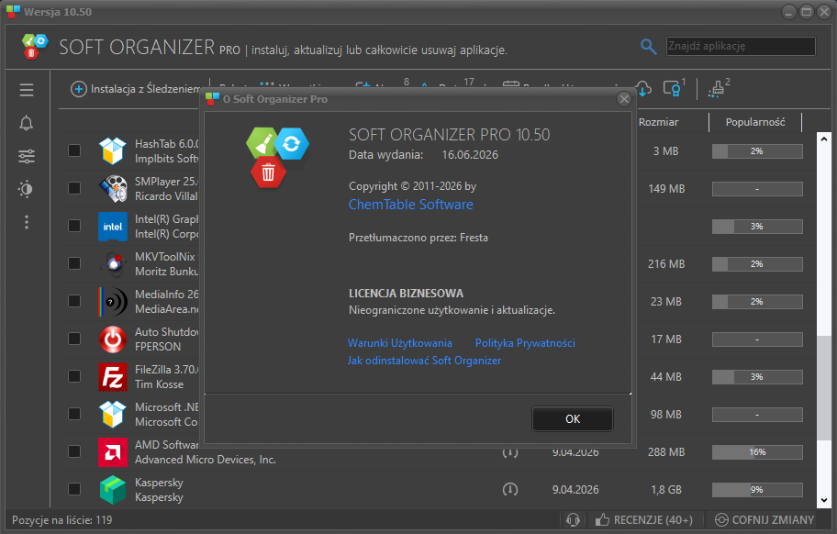Sort by Popularność column header

[x=754, y=122]
